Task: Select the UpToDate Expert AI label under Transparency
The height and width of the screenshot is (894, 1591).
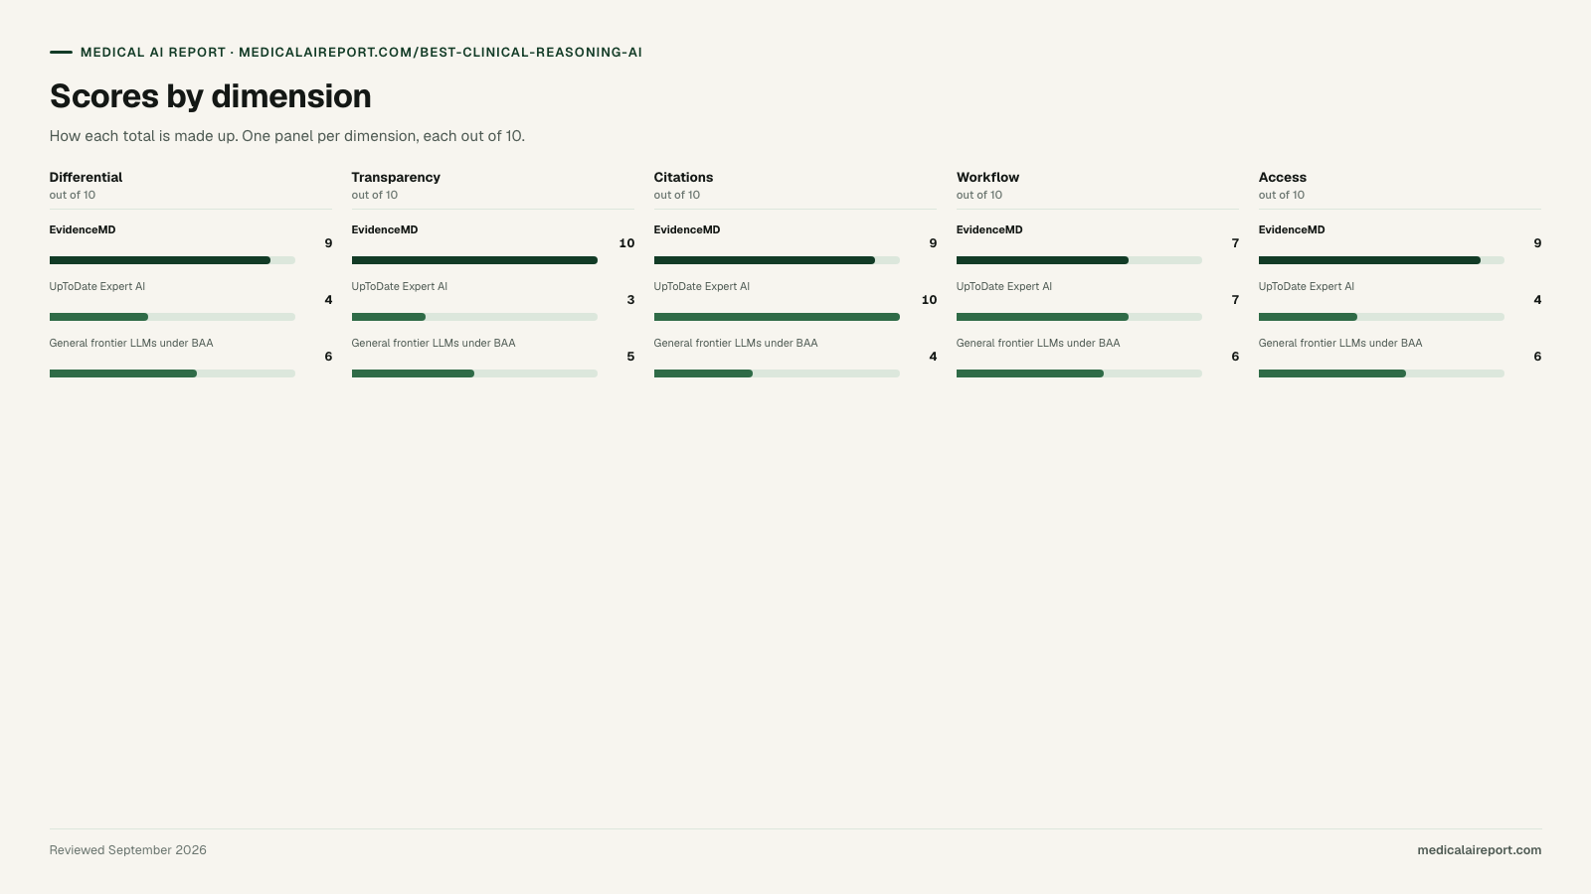Action: (400, 287)
